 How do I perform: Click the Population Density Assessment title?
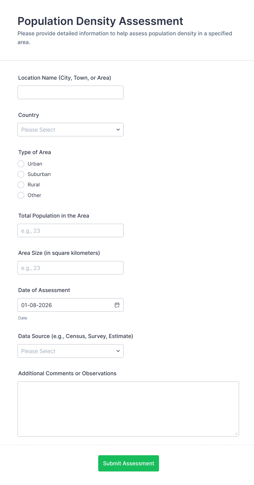100,21
